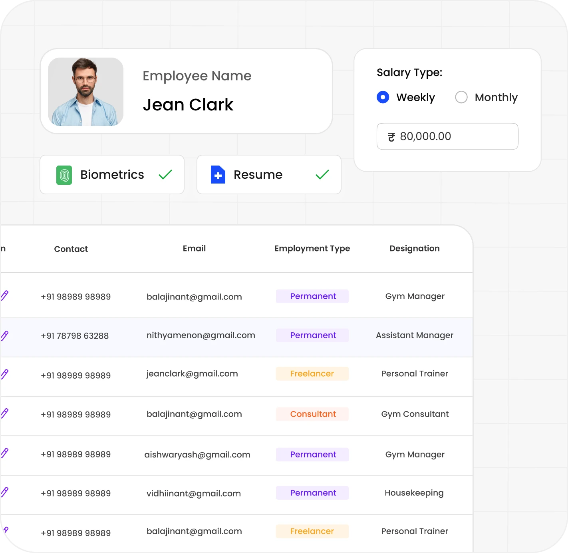Click email jeanclark@gmail.com

coord(192,374)
